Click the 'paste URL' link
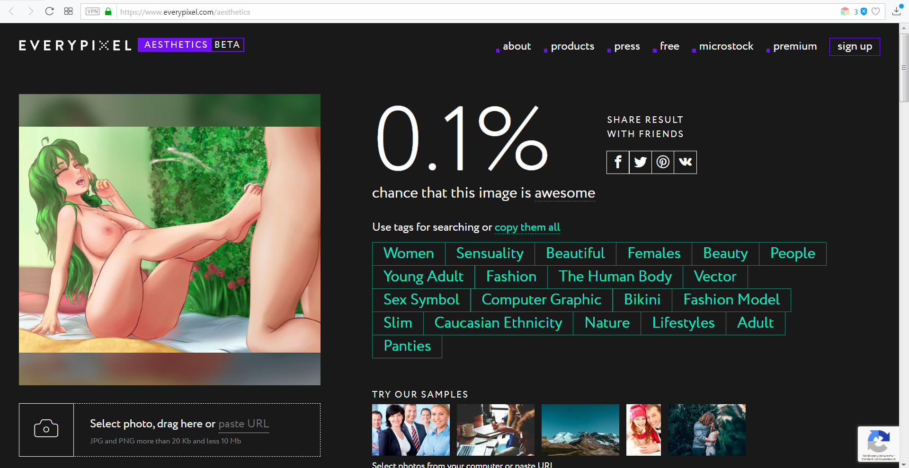Screen dimensions: 909x468 [244, 424]
